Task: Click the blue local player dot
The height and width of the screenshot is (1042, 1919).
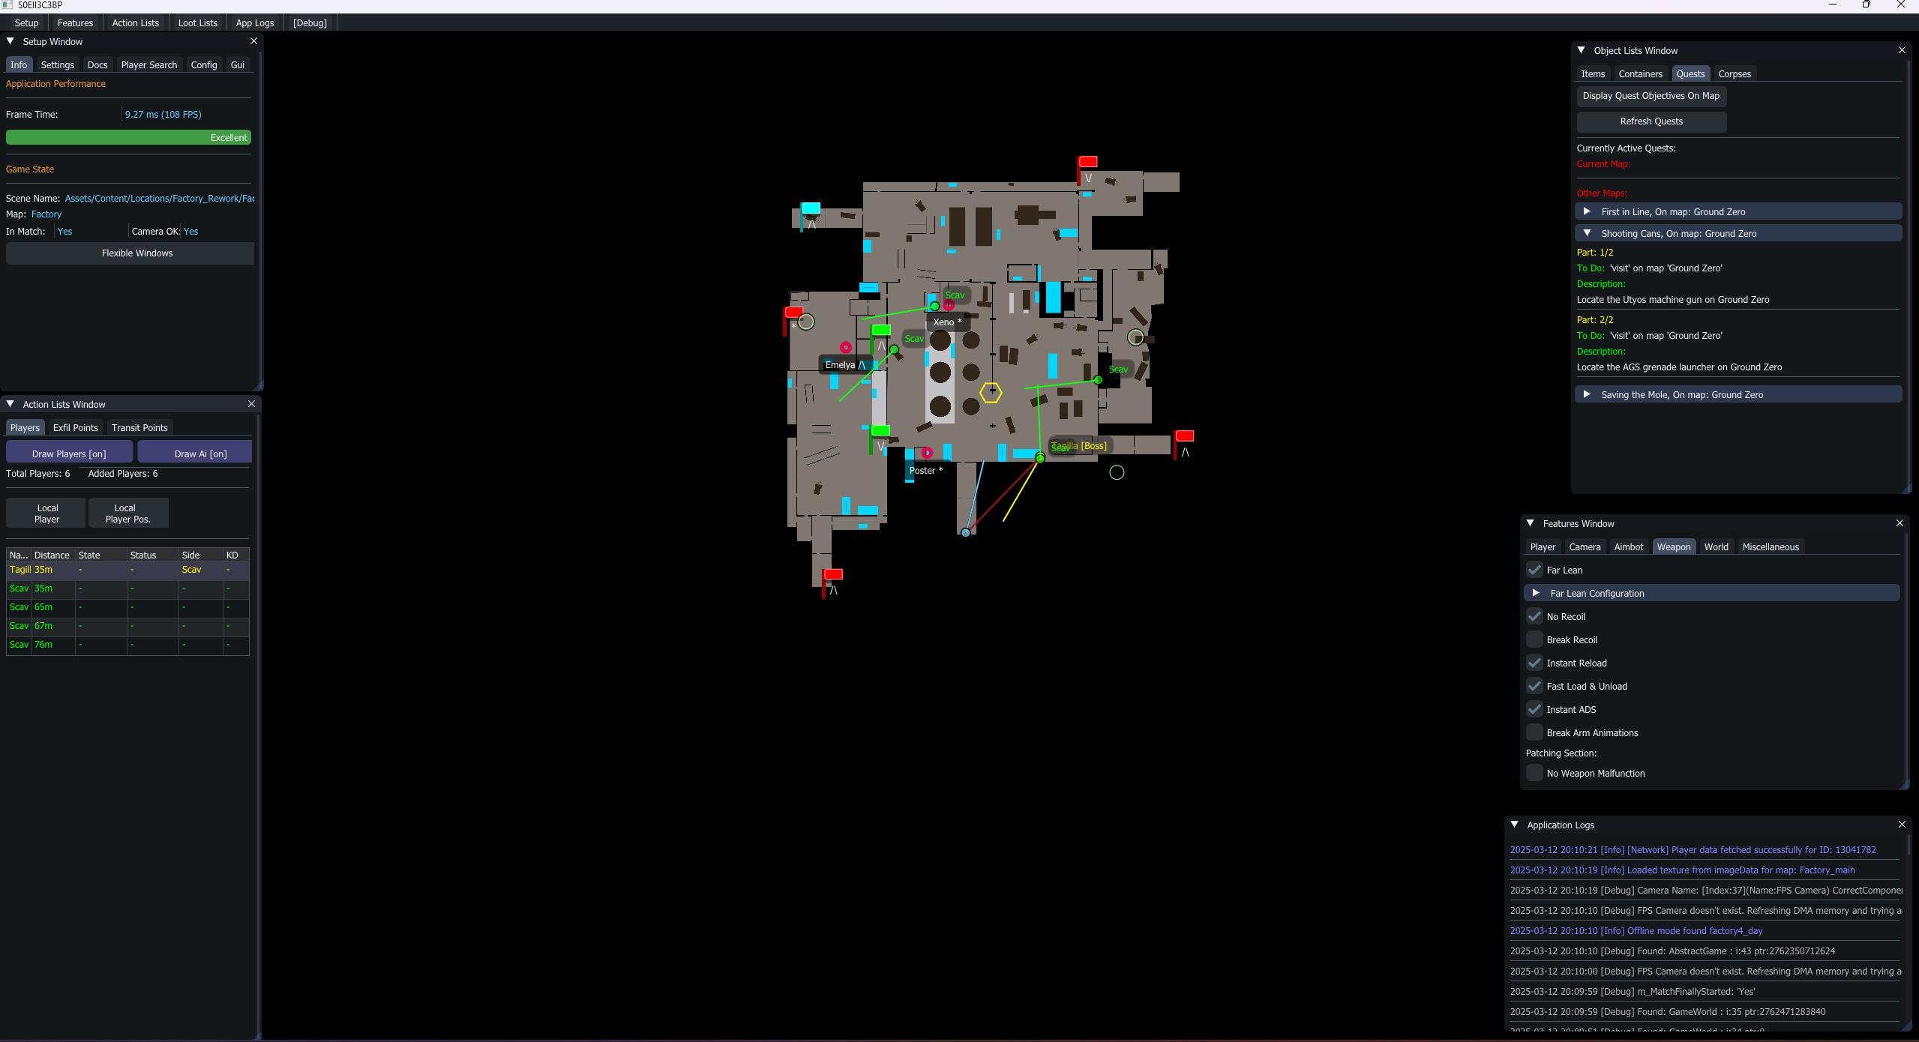Action: point(966,532)
